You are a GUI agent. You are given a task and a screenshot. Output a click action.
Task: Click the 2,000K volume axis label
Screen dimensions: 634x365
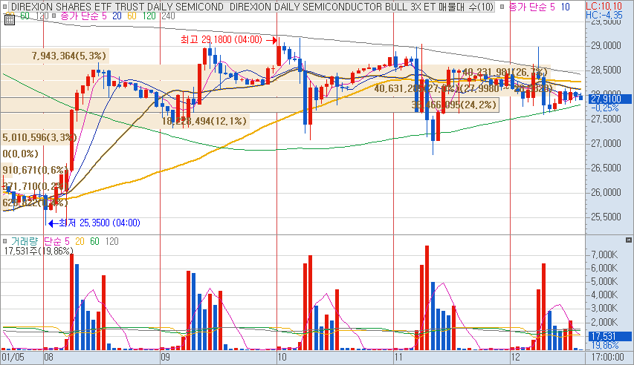[x=604, y=322]
